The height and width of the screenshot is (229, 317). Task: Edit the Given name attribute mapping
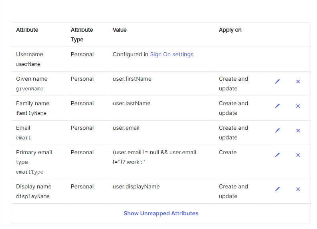point(277,82)
